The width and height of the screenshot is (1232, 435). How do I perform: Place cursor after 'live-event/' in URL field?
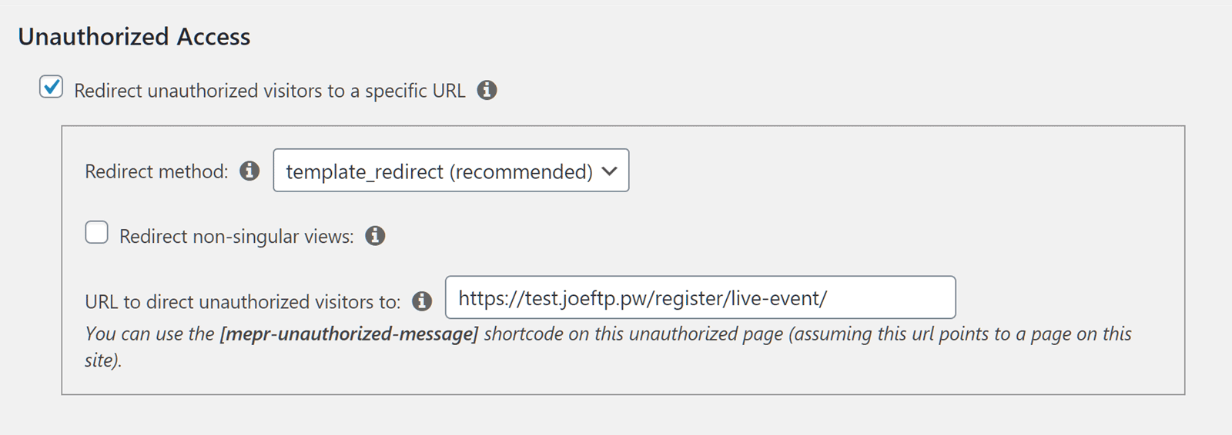coord(829,298)
